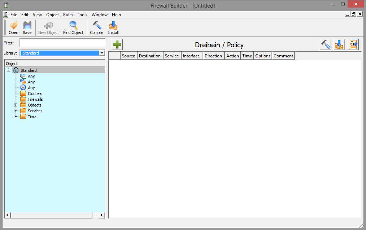Open the Tools menu
The height and width of the screenshot is (230, 366).
click(x=82, y=15)
